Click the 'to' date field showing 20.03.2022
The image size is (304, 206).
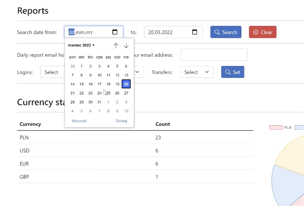coord(173,32)
